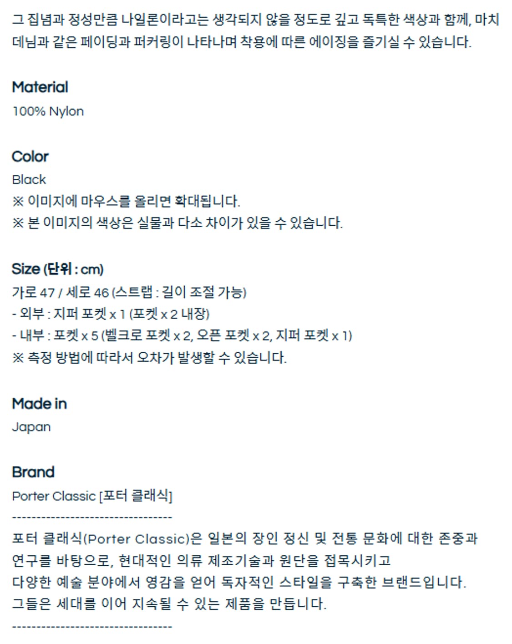Click the 가로 47 / 세로 46 dimensions line

129,292
